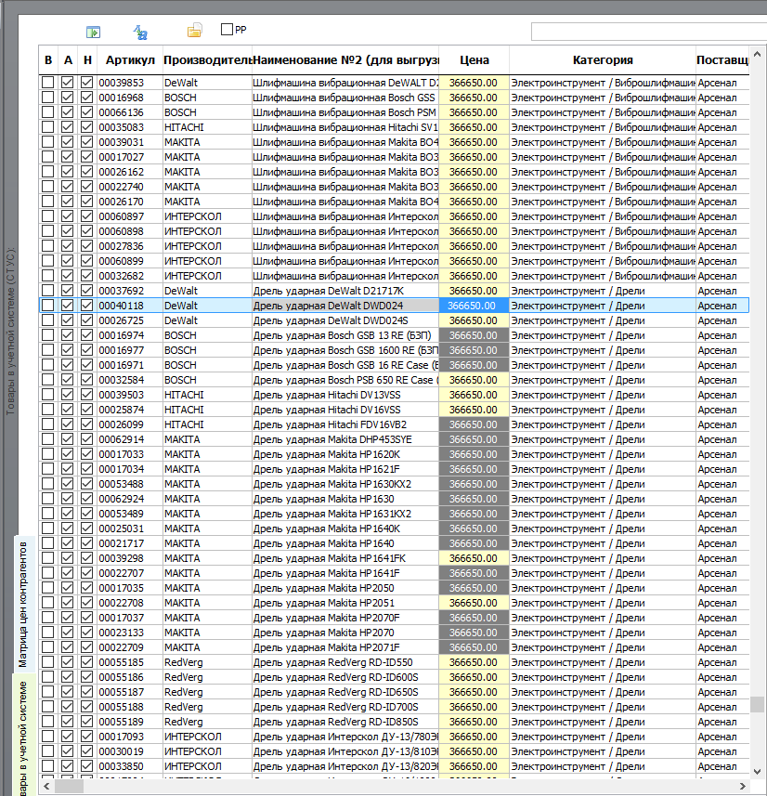Uncheck column A checkbox for article 00016968
Viewport: 767px width, 796px height.
(67, 97)
